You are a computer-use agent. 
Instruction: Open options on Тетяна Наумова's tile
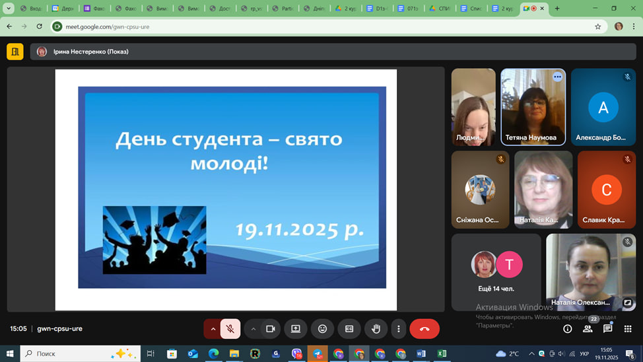point(557,77)
